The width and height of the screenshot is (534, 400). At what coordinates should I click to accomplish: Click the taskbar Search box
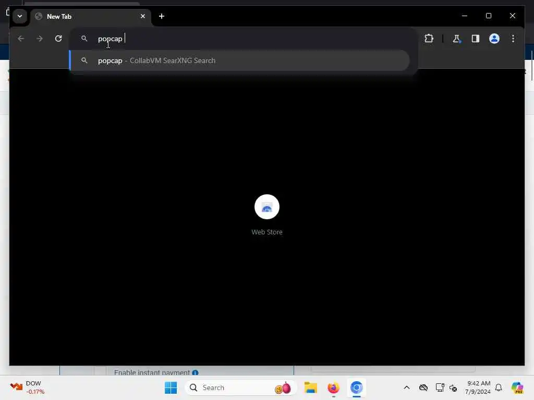pos(240,387)
